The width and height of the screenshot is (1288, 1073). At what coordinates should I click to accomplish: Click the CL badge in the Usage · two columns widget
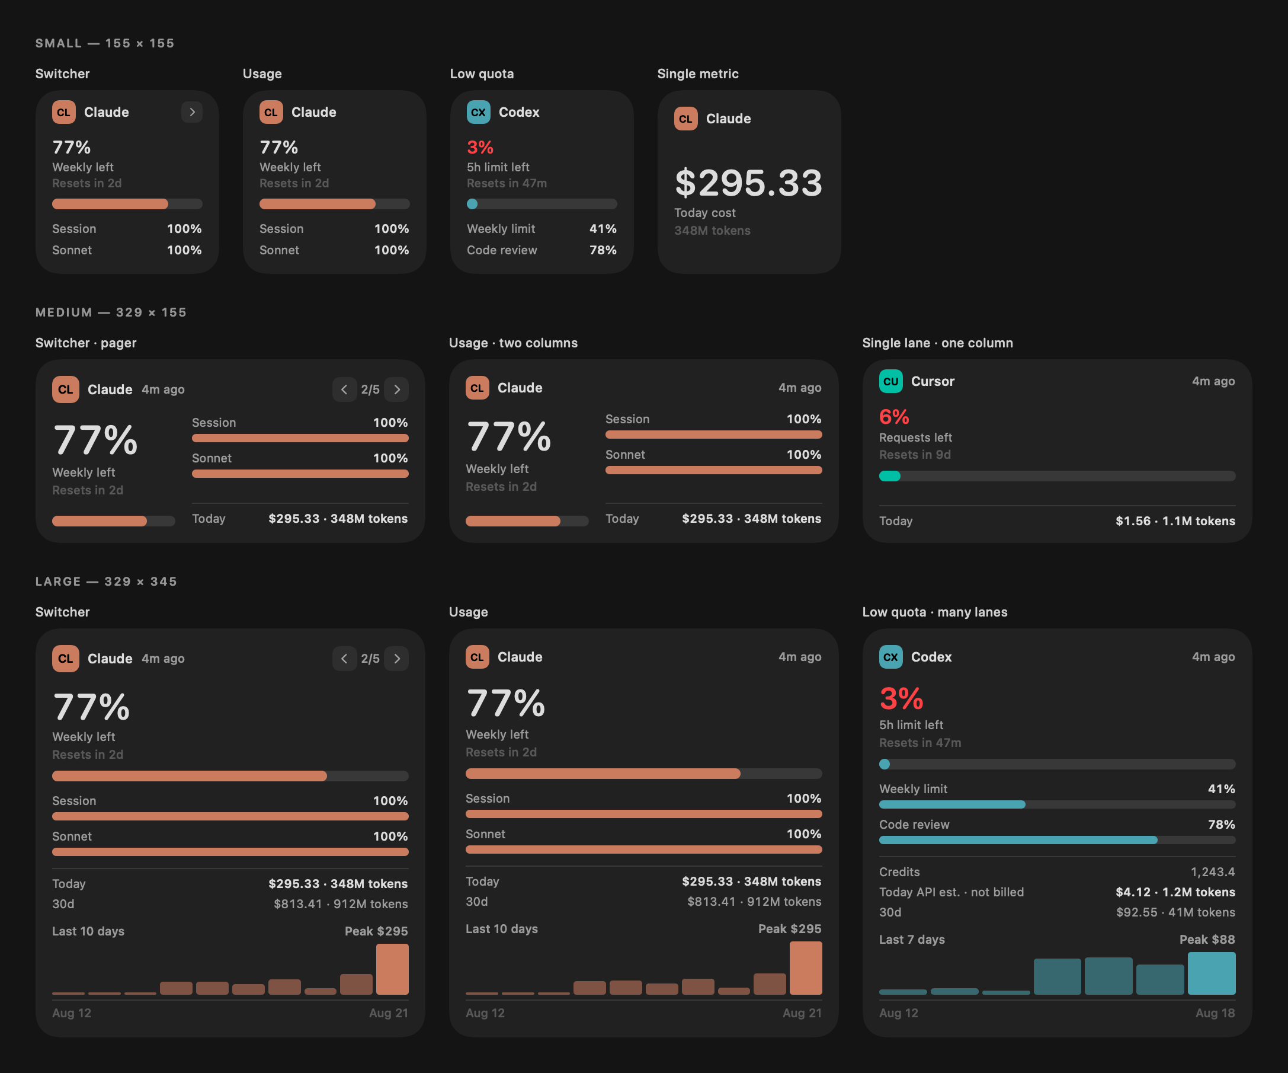(x=477, y=388)
